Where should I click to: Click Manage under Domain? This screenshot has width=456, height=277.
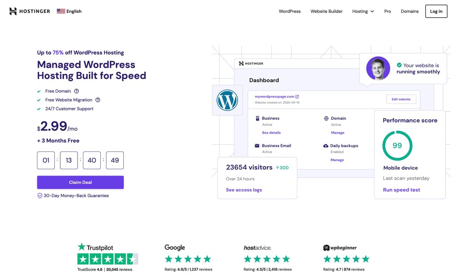point(338,133)
